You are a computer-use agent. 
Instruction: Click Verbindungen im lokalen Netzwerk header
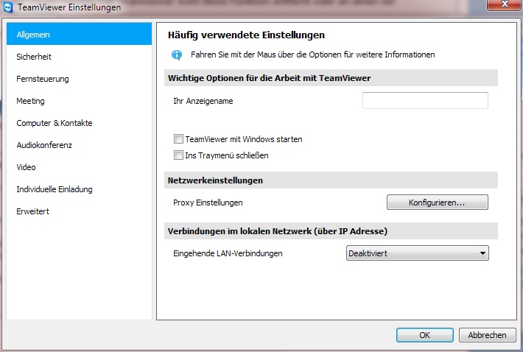(331, 231)
